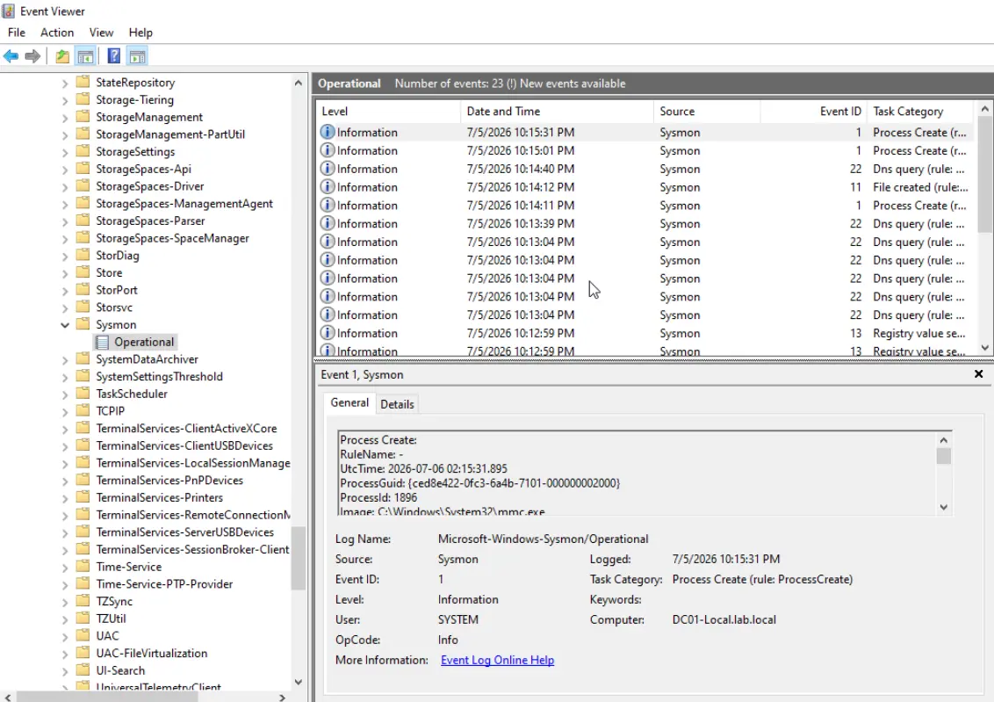Expand the SystemDataArchiver node

pyautogui.click(x=65, y=359)
